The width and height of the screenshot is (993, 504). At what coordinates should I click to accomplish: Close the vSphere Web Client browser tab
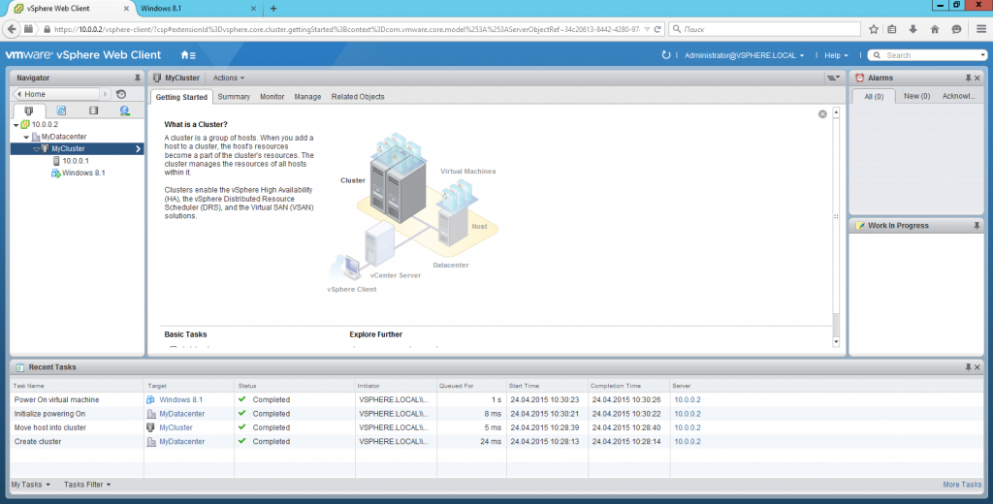[126, 9]
